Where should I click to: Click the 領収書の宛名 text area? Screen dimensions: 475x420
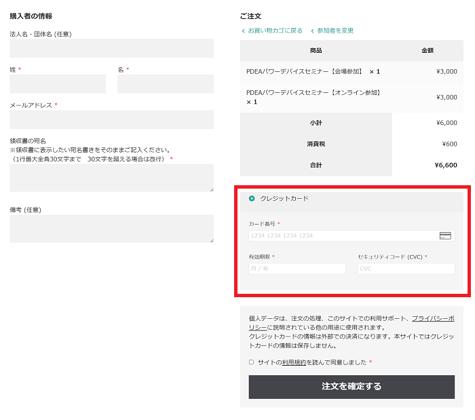click(x=111, y=178)
